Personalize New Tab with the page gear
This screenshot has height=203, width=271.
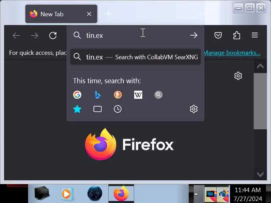238,76
